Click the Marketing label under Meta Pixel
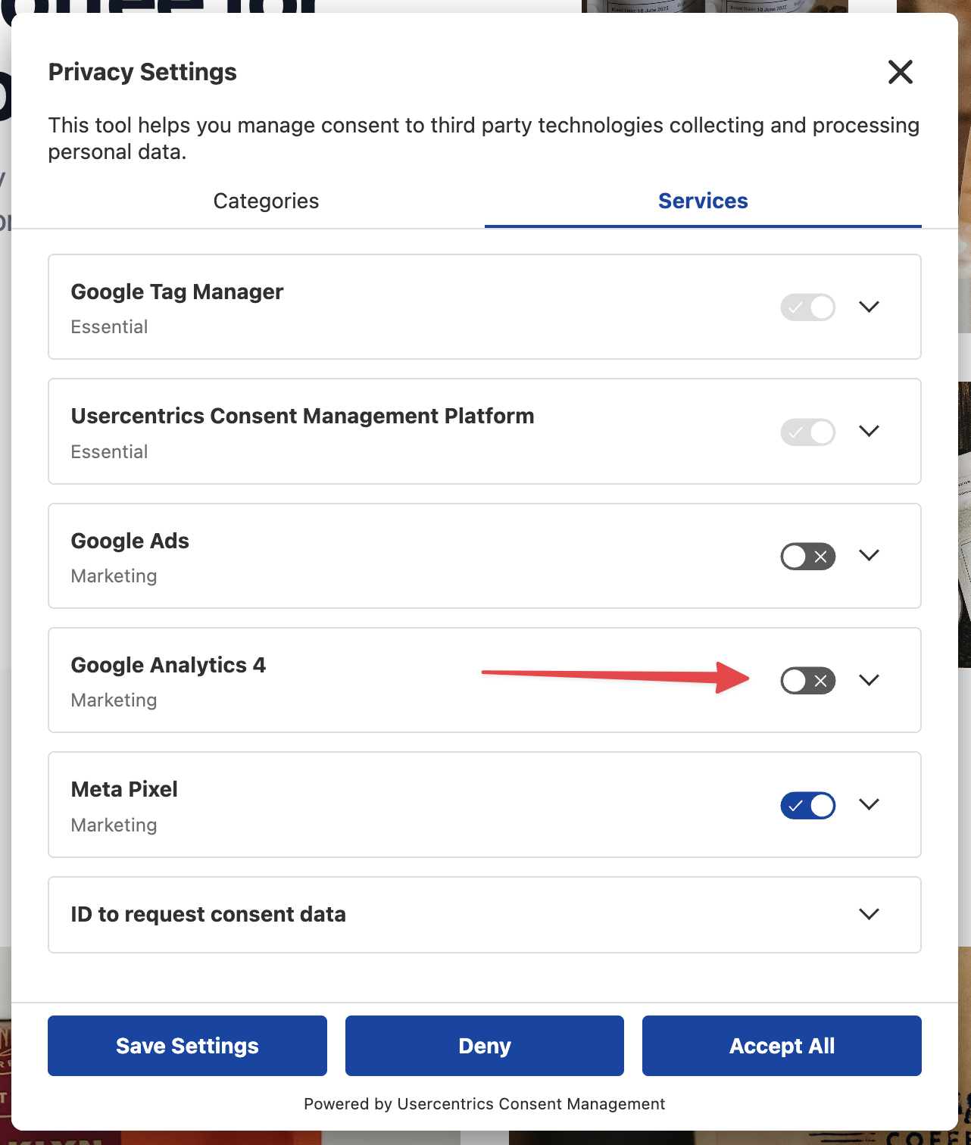This screenshot has height=1145, width=971. coord(114,825)
